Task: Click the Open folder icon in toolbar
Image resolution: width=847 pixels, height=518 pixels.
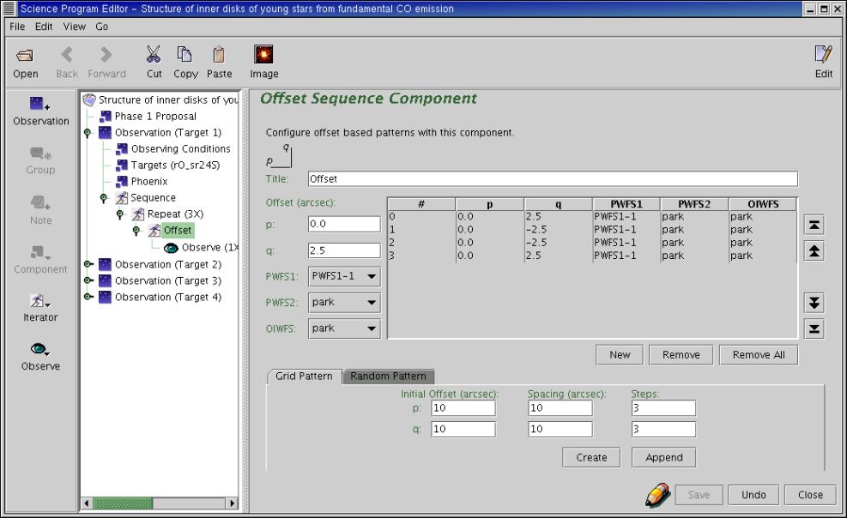Action: coord(25,55)
